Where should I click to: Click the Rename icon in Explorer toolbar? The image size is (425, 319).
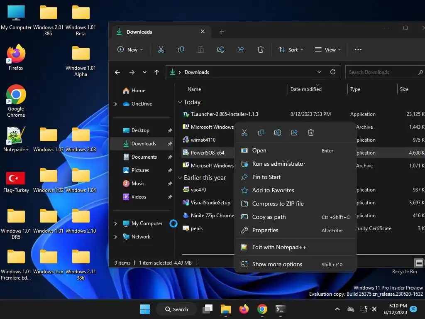(x=221, y=50)
